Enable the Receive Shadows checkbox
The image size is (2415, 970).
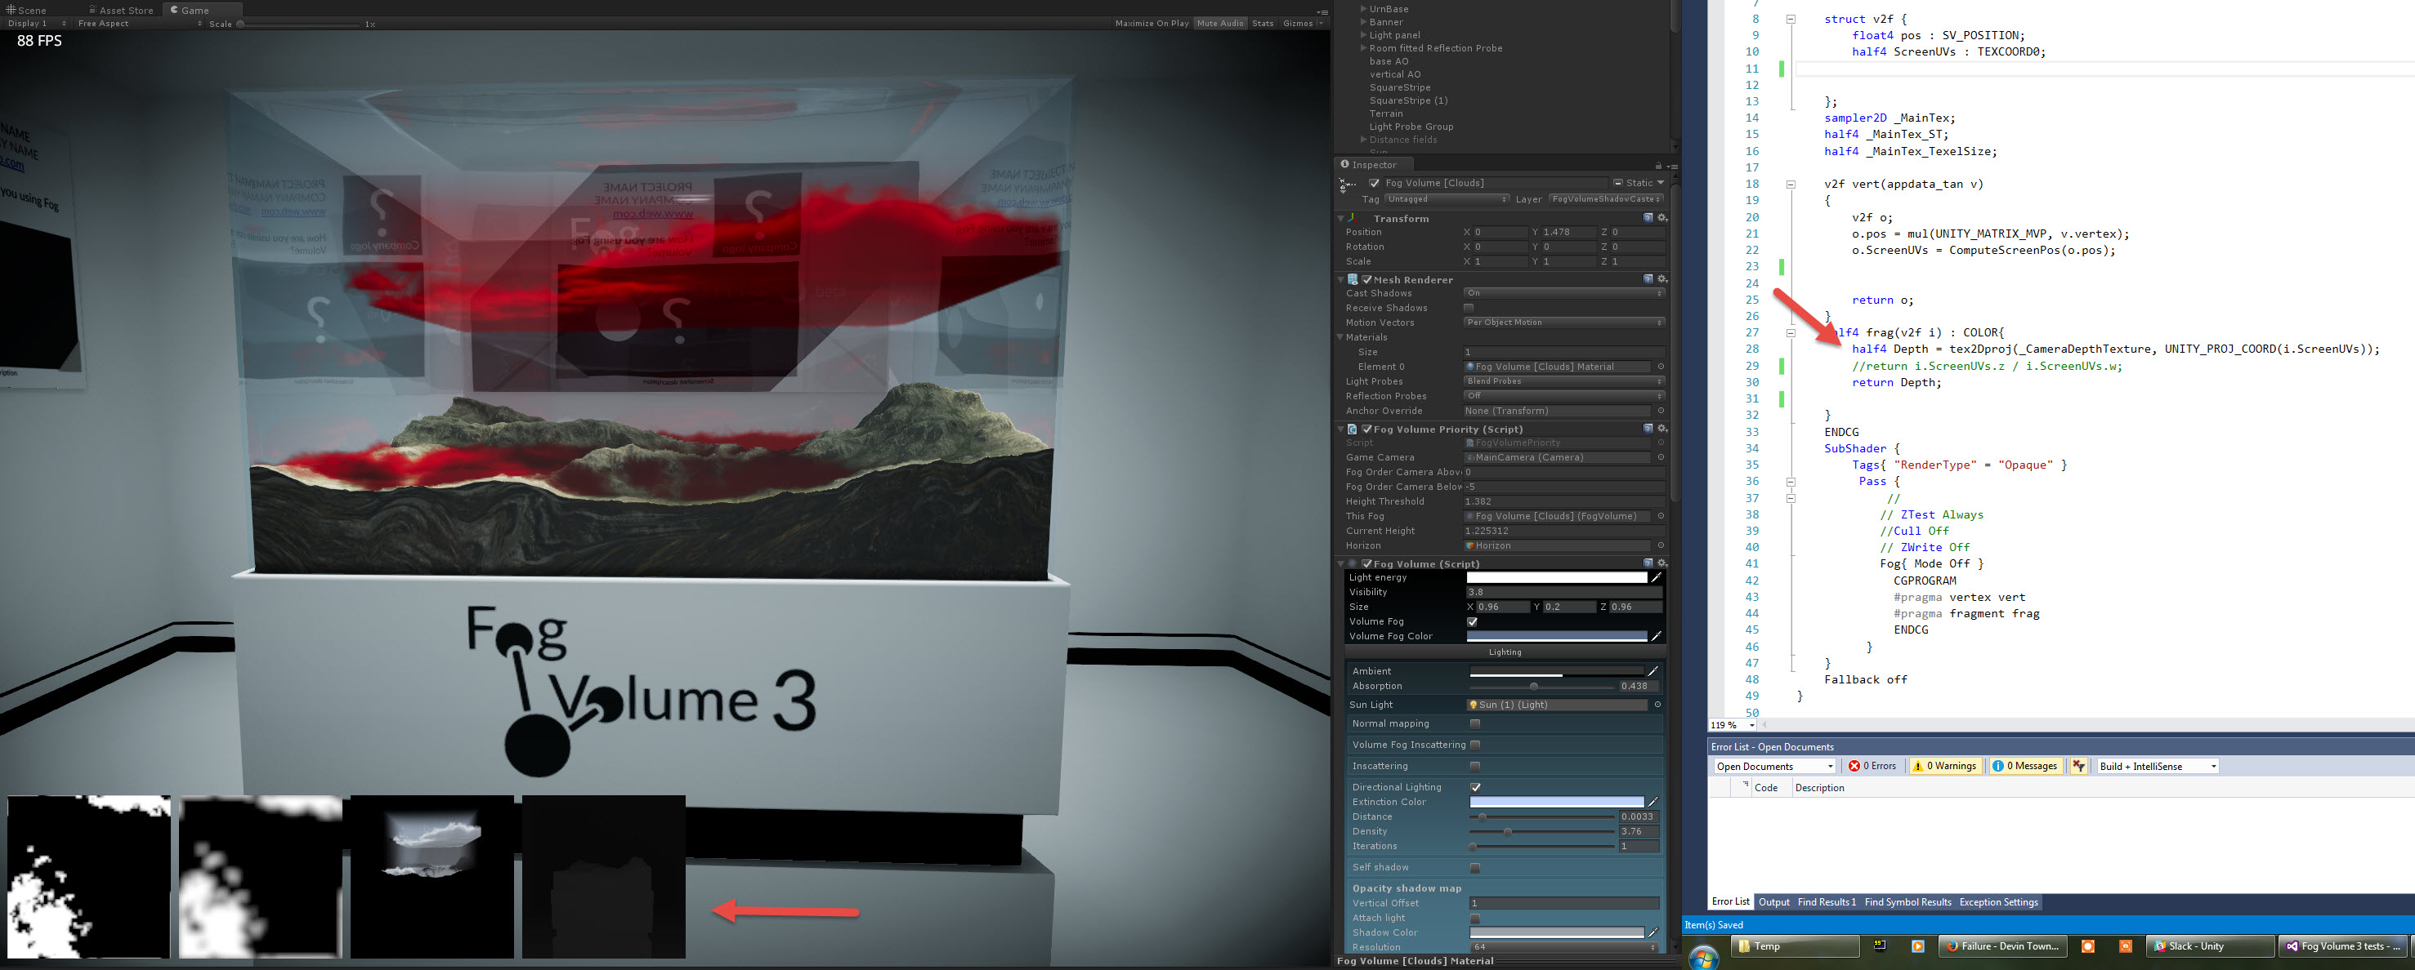[x=1470, y=307]
